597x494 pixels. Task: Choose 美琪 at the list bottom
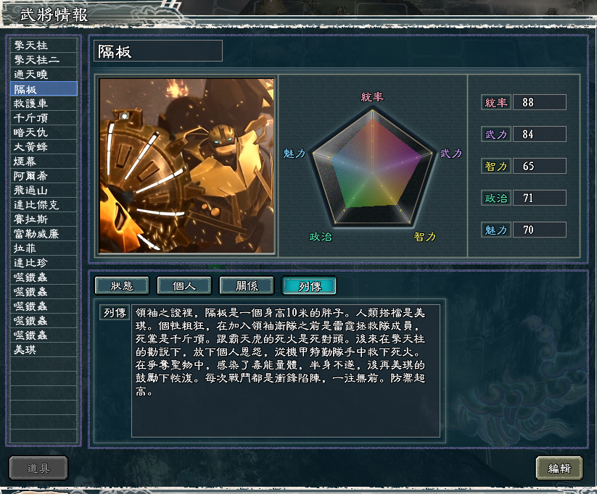click(44, 349)
